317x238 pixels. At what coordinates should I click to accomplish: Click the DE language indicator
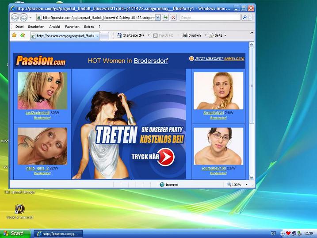coord(273,233)
